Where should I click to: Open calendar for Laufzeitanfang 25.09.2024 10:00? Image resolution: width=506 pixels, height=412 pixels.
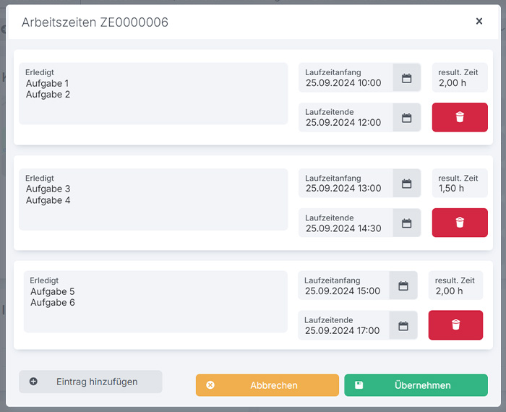point(406,78)
